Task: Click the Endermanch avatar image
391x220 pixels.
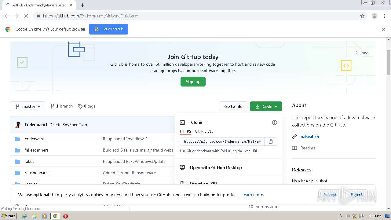Action: point(18,125)
